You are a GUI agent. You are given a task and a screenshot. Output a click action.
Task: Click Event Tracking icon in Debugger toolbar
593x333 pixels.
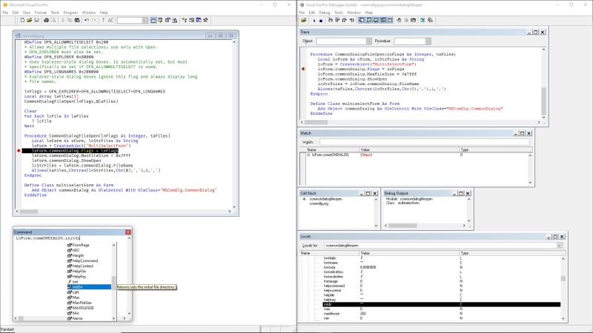pos(430,20)
